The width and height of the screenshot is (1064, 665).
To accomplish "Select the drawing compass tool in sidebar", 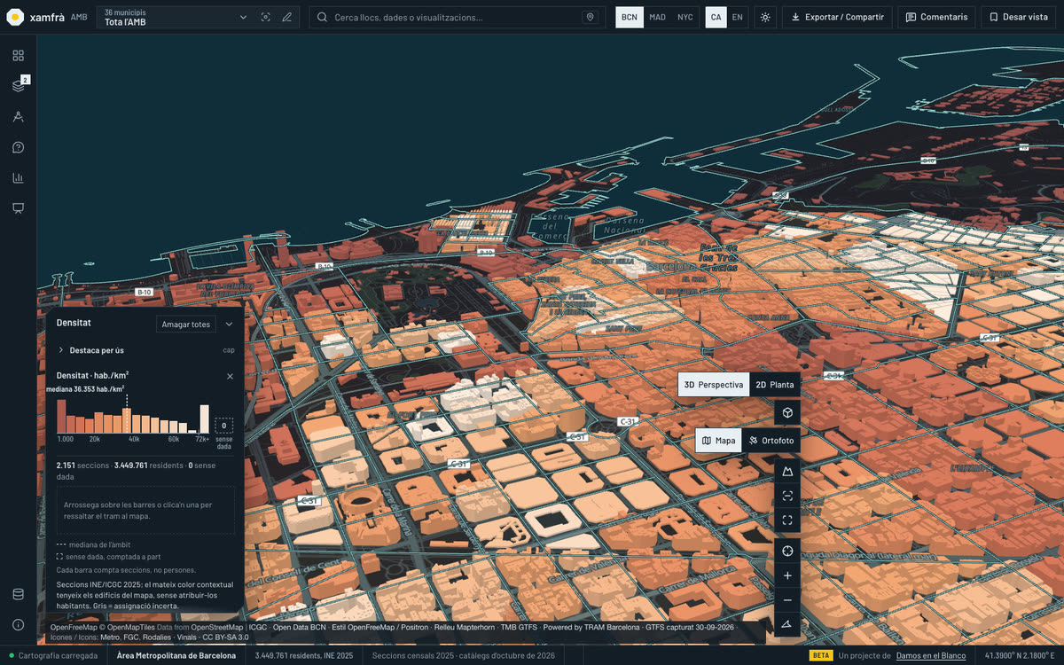I will pyautogui.click(x=18, y=116).
